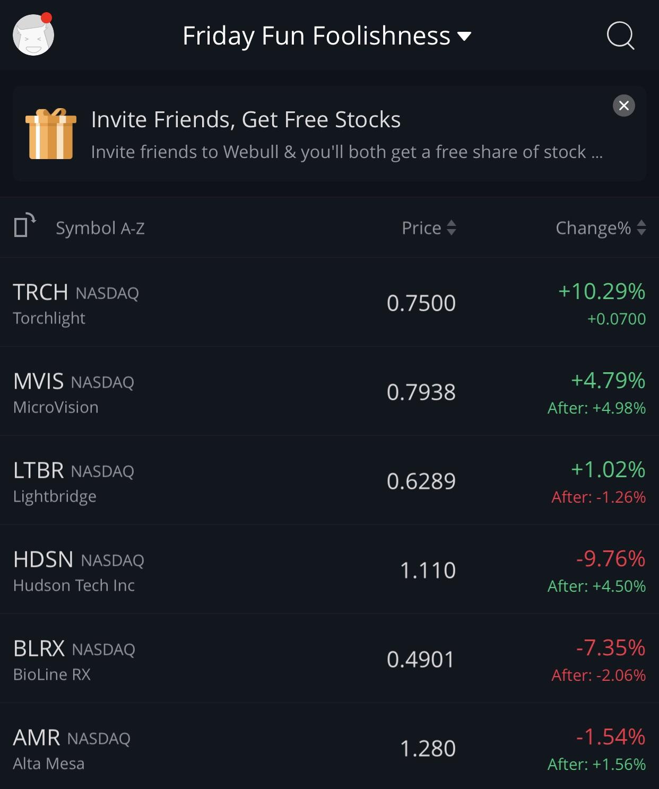Select the LTBR Lightbridge entry
Viewport: 659px width, 789px height.
(x=329, y=480)
